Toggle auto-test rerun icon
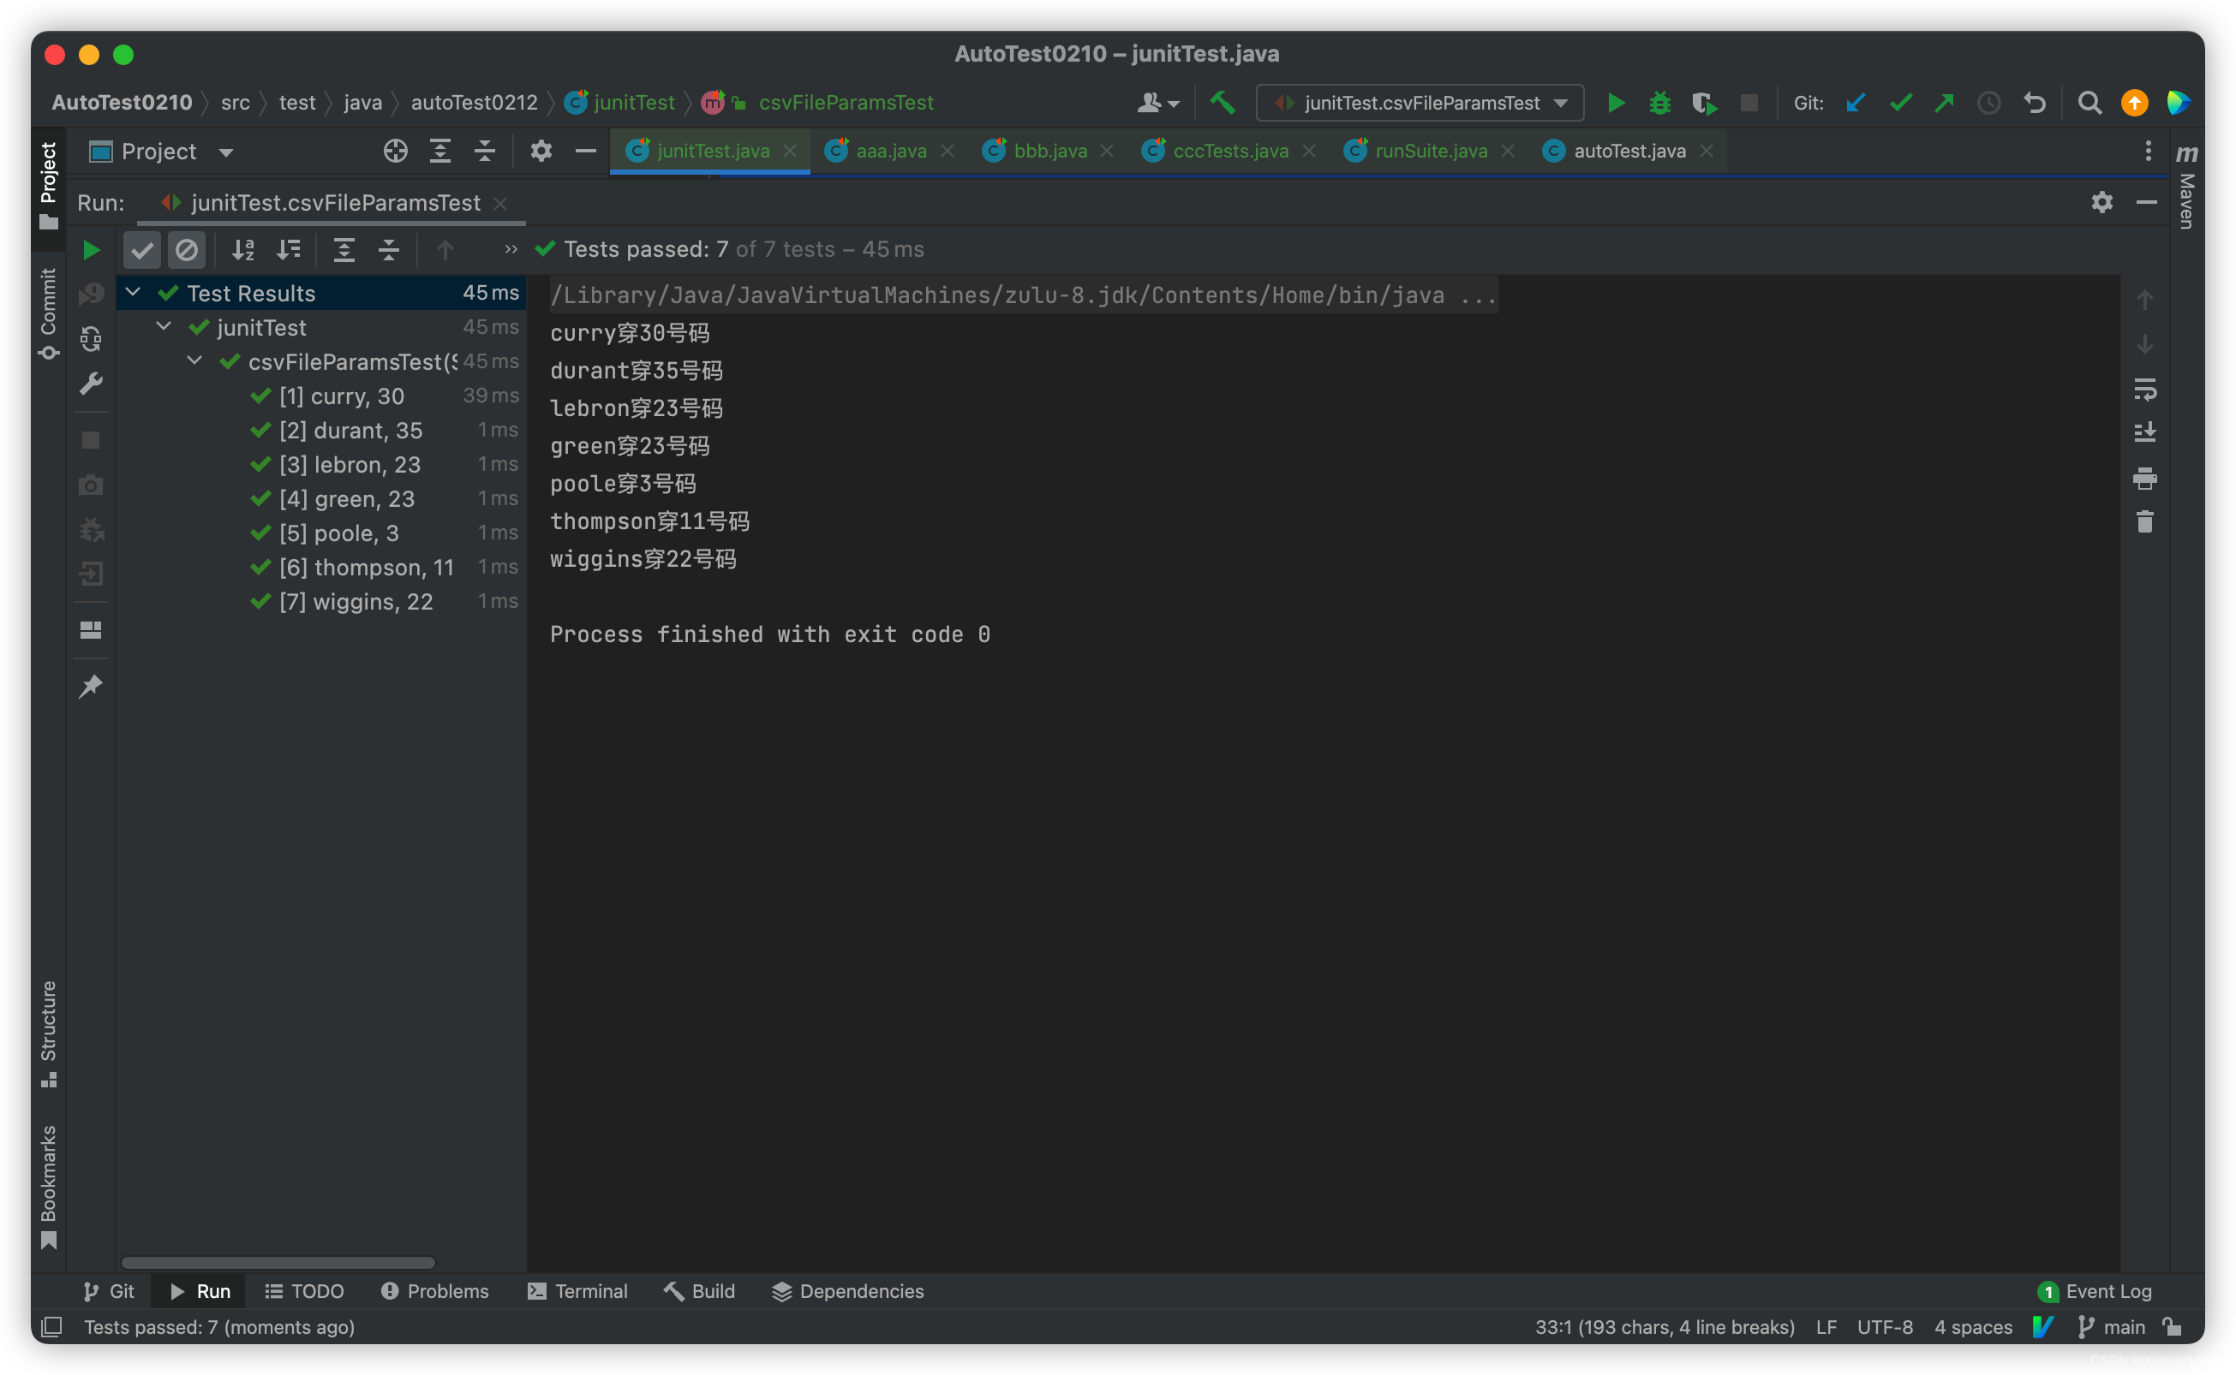Screen dimensions: 2236x1375 coord(91,339)
